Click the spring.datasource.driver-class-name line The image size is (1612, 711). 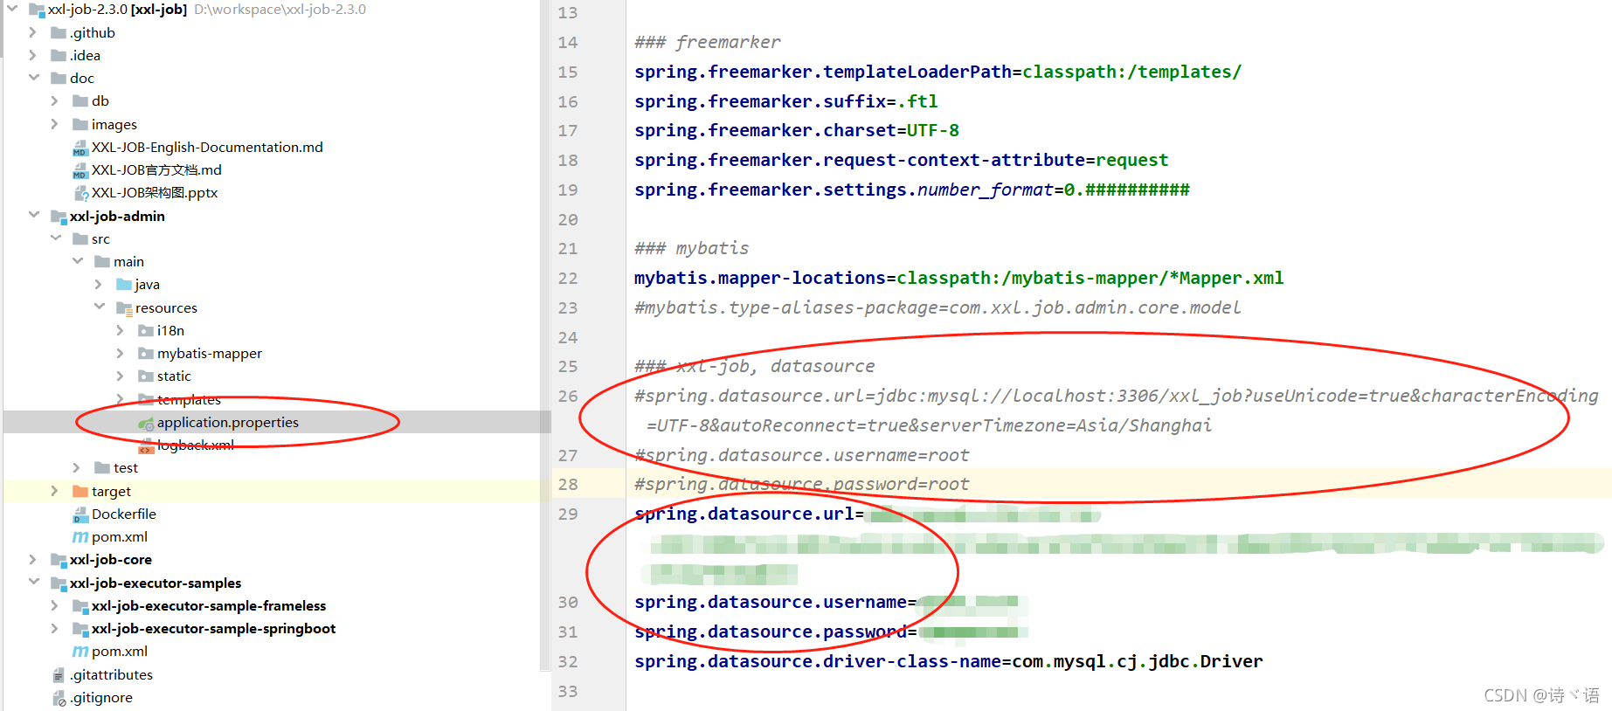(948, 661)
